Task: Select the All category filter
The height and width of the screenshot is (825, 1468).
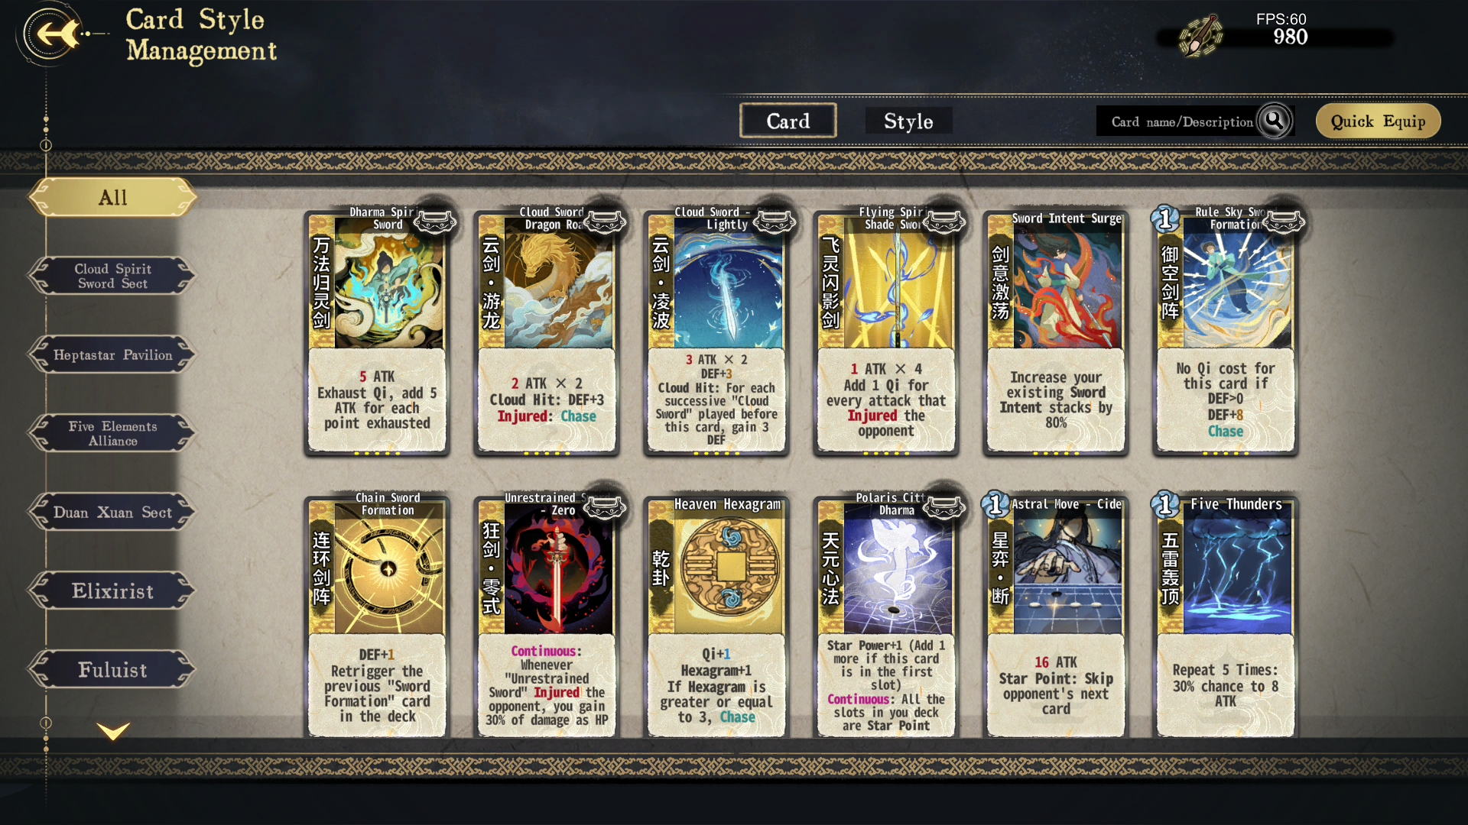Action: pyautogui.click(x=112, y=197)
